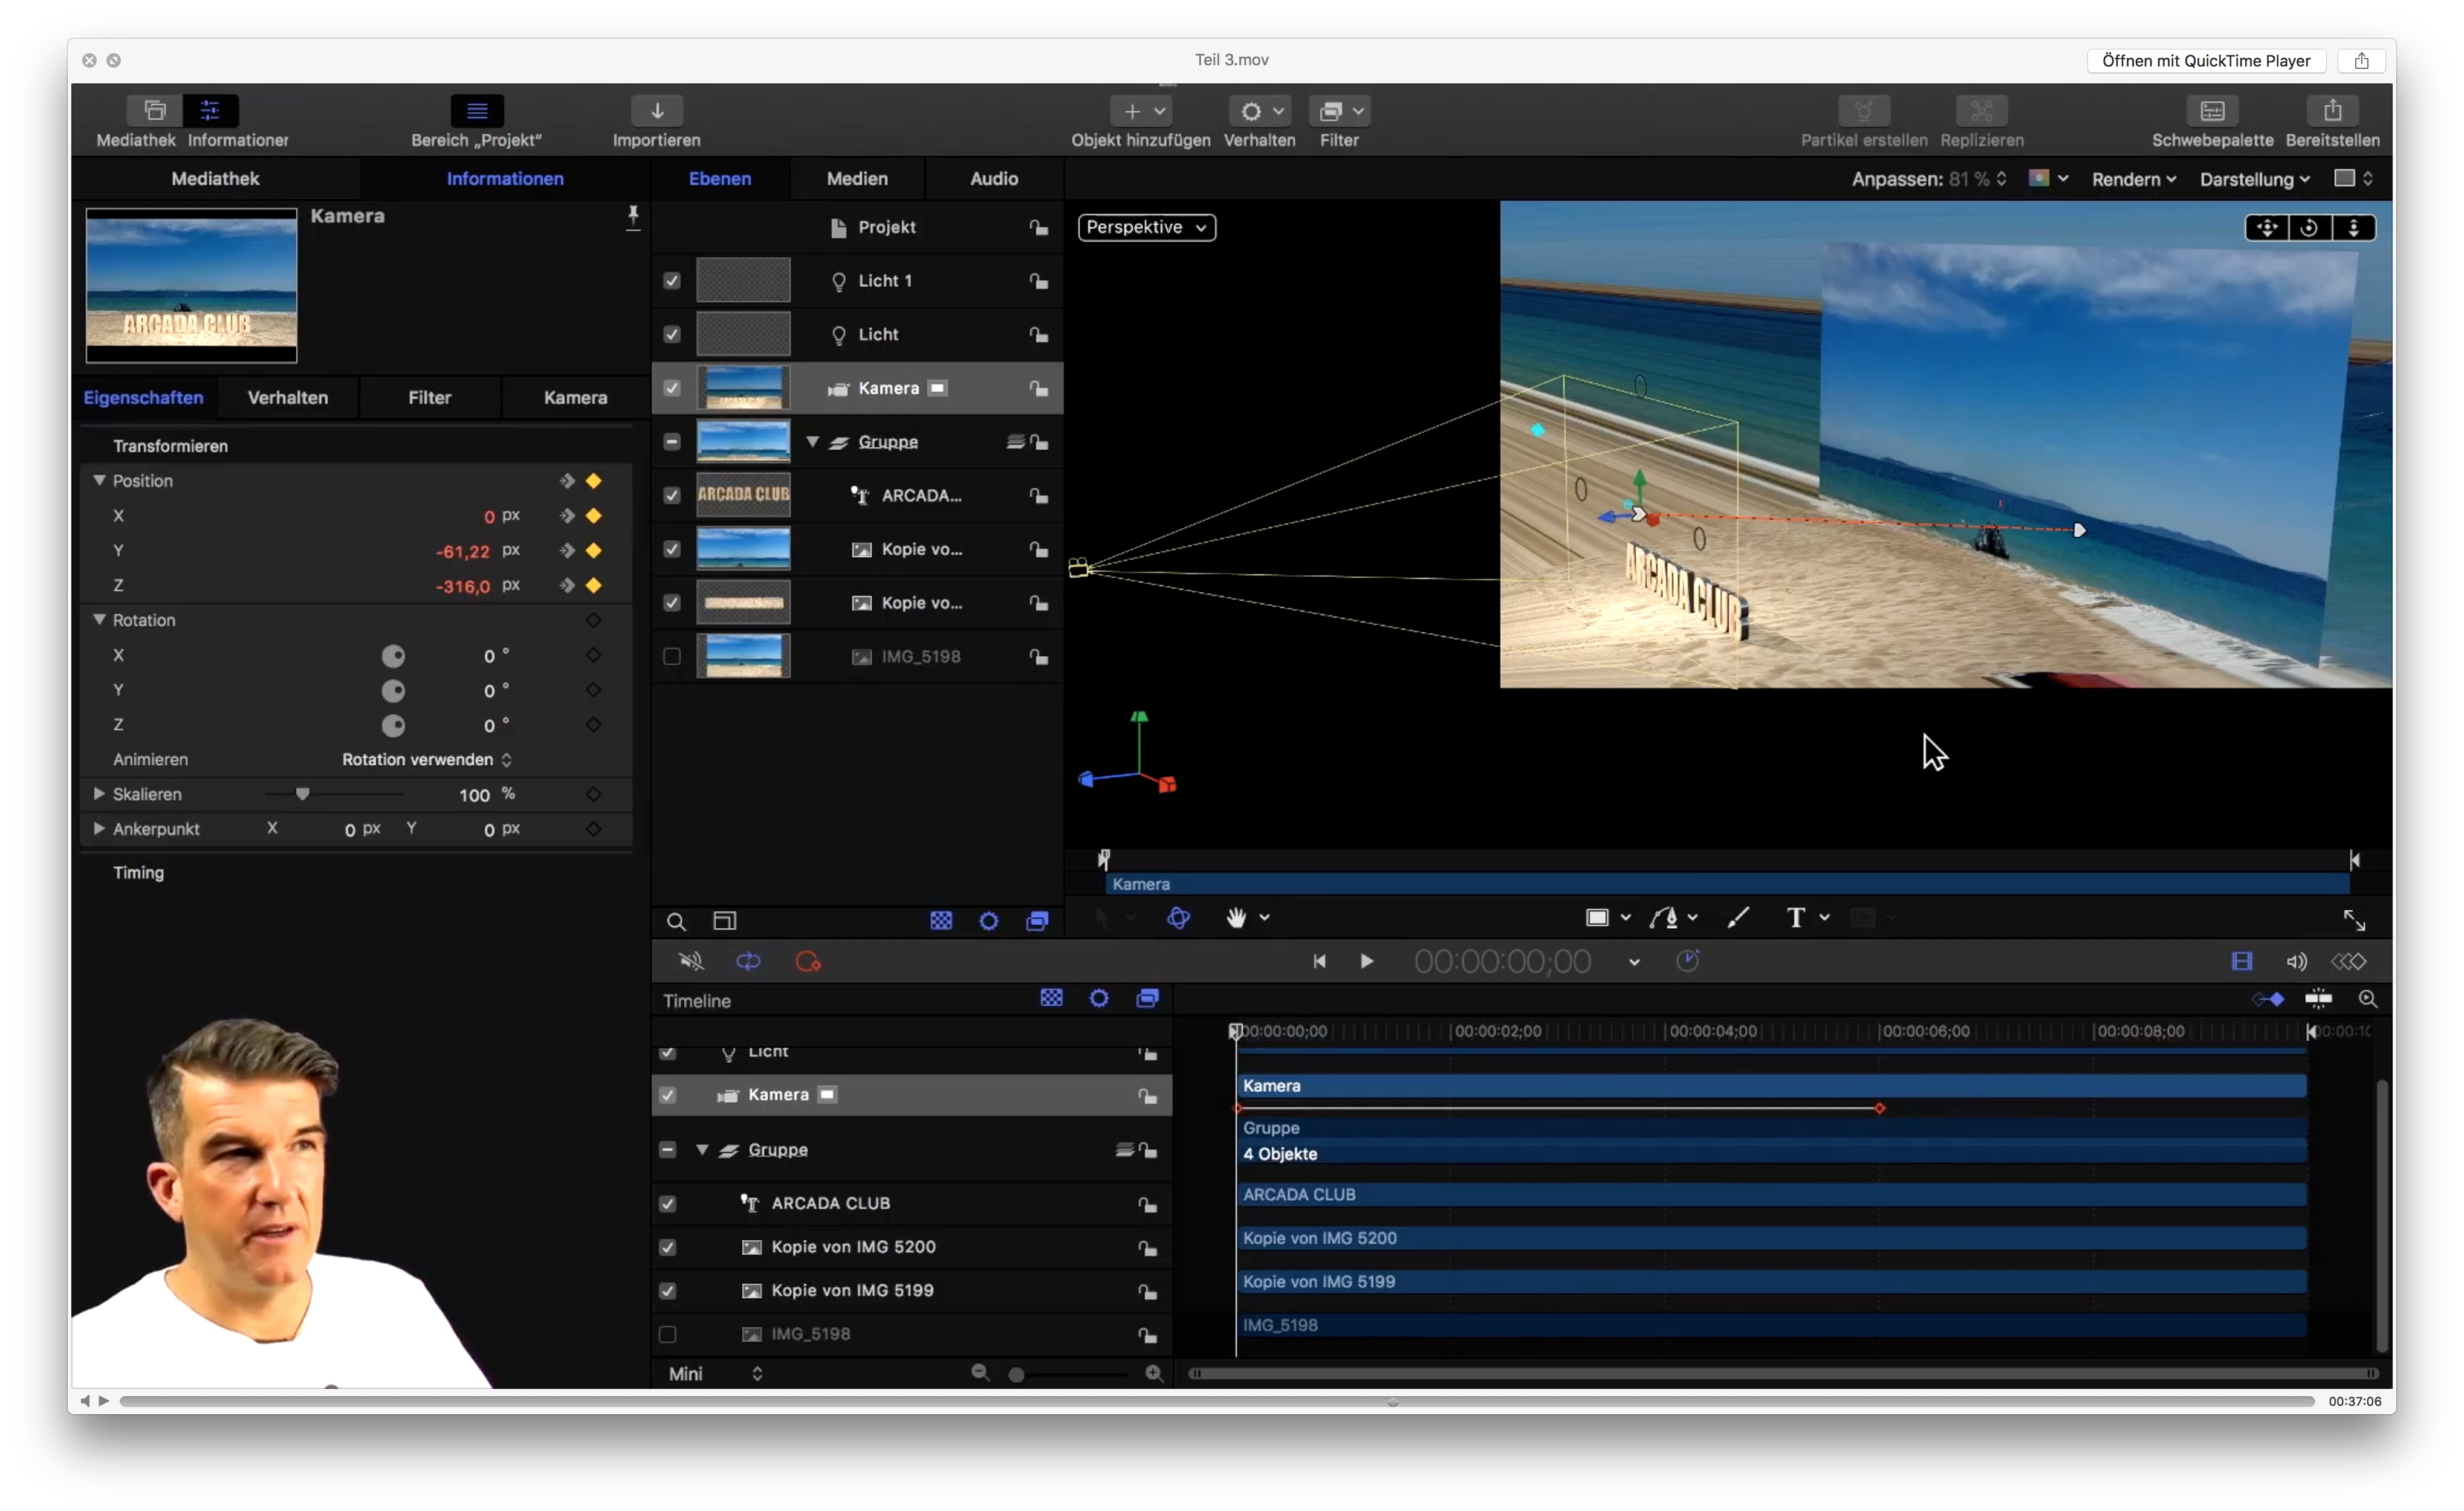Image resolution: width=2464 pixels, height=1511 pixels.
Task: Open the Filter toolbar menu
Action: pyautogui.click(x=1339, y=111)
